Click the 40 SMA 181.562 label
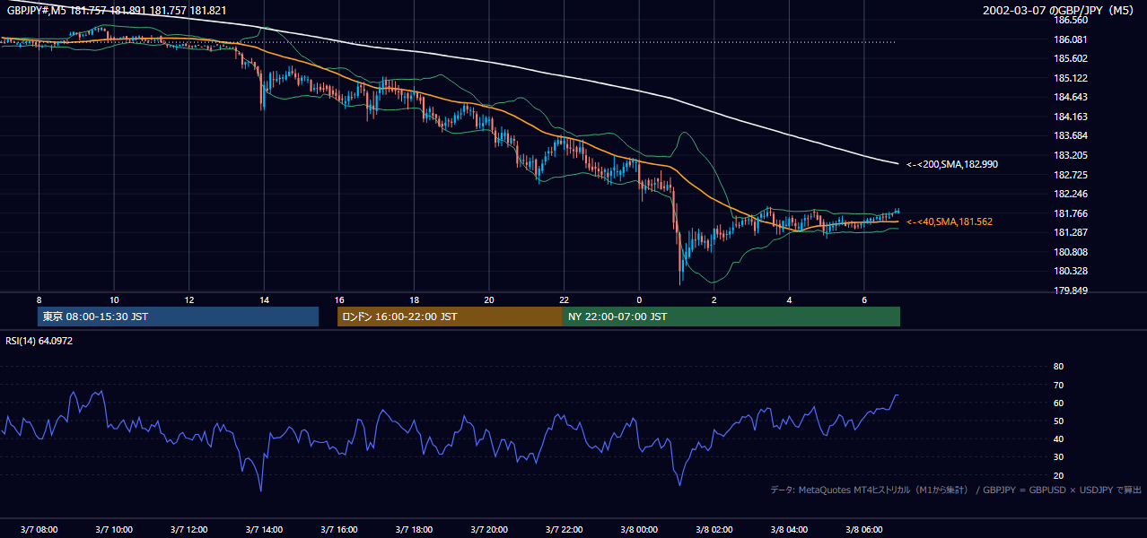This screenshot has width=1147, height=538. (x=950, y=221)
